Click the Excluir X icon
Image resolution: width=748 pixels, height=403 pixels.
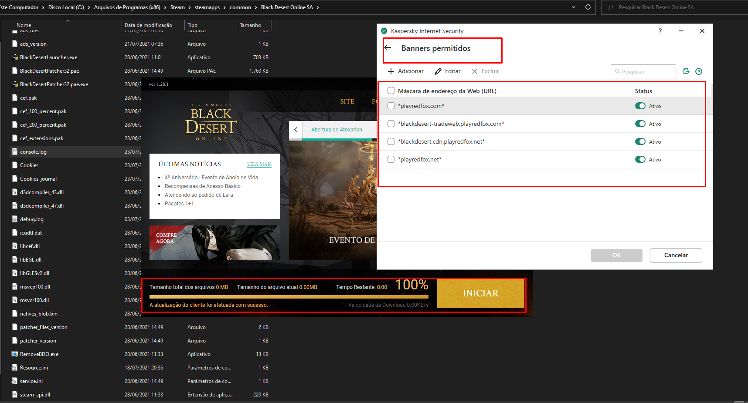pyautogui.click(x=475, y=71)
